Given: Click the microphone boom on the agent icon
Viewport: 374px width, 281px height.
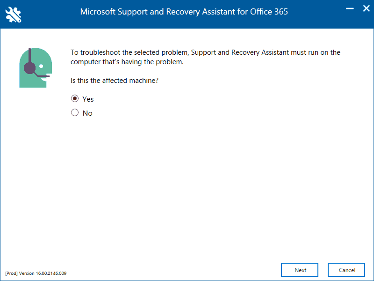Looking at the screenshot, I should (x=43, y=75).
